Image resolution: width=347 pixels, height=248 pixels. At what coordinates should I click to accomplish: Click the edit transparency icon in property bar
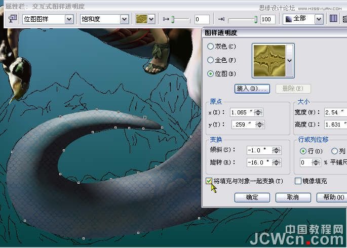[12, 19]
